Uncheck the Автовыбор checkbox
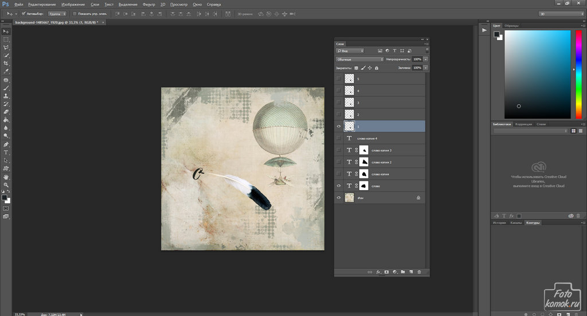 tap(23, 13)
